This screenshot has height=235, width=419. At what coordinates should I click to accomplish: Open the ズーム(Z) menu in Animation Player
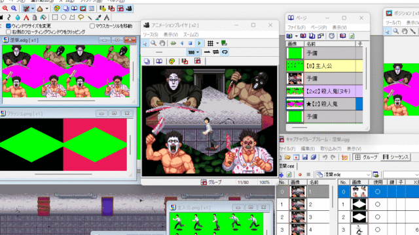tap(191, 35)
